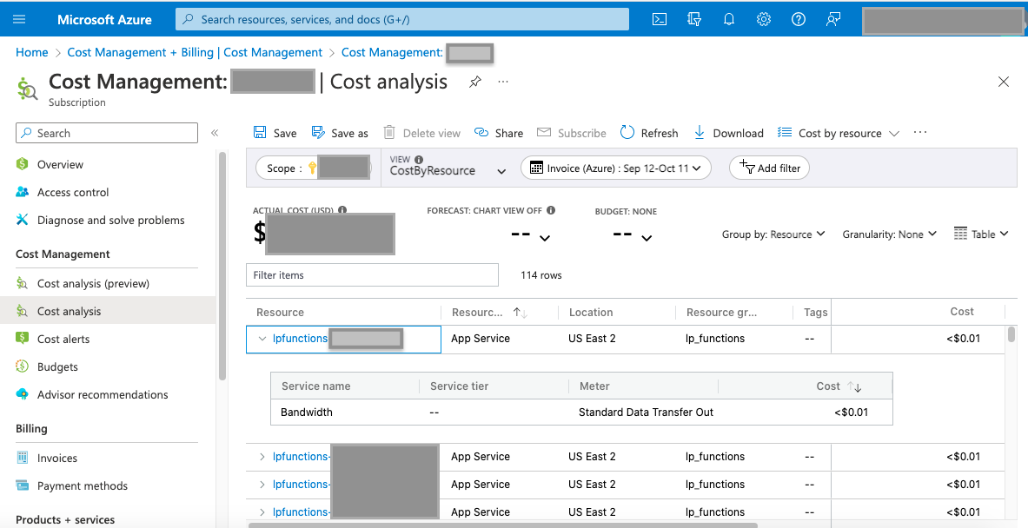Click the Forecast info icon
The width and height of the screenshot is (1028, 528).
551,210
